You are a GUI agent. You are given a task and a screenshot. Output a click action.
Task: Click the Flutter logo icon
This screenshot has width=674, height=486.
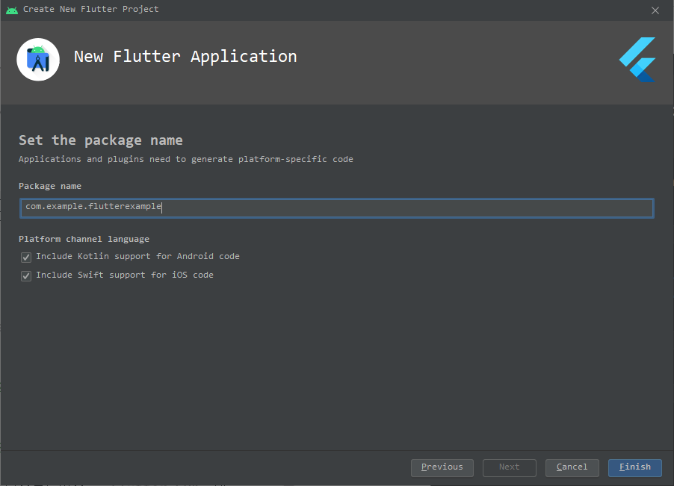pos(637,59)
